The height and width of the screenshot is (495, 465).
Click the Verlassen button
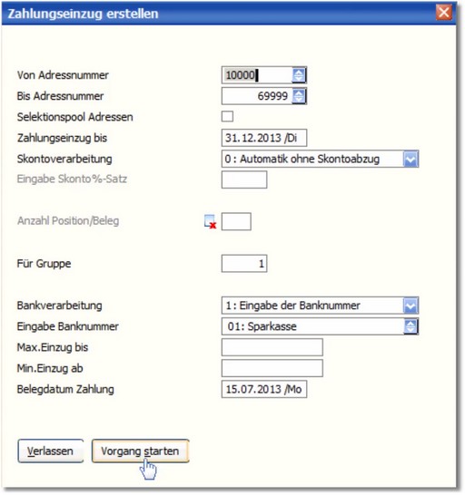point(51,451)
